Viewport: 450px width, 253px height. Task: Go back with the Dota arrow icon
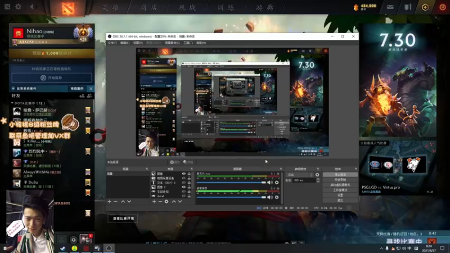point(32,6)
